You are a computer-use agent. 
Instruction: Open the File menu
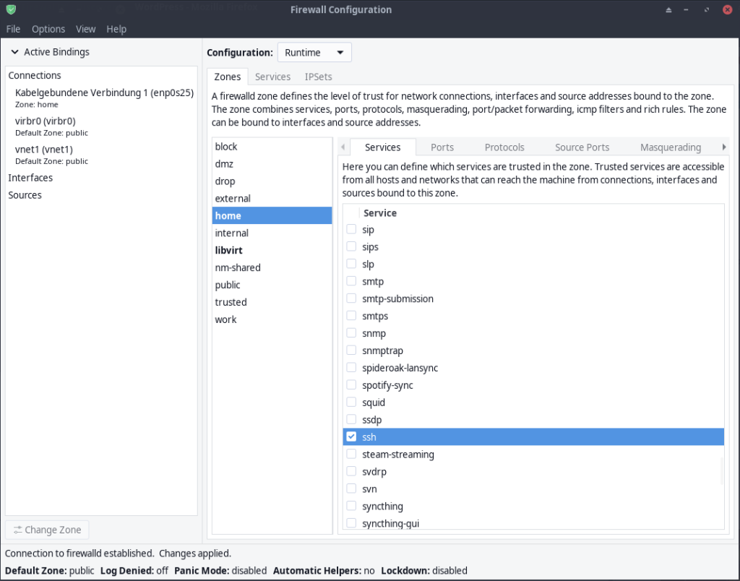tap(13, 29)
